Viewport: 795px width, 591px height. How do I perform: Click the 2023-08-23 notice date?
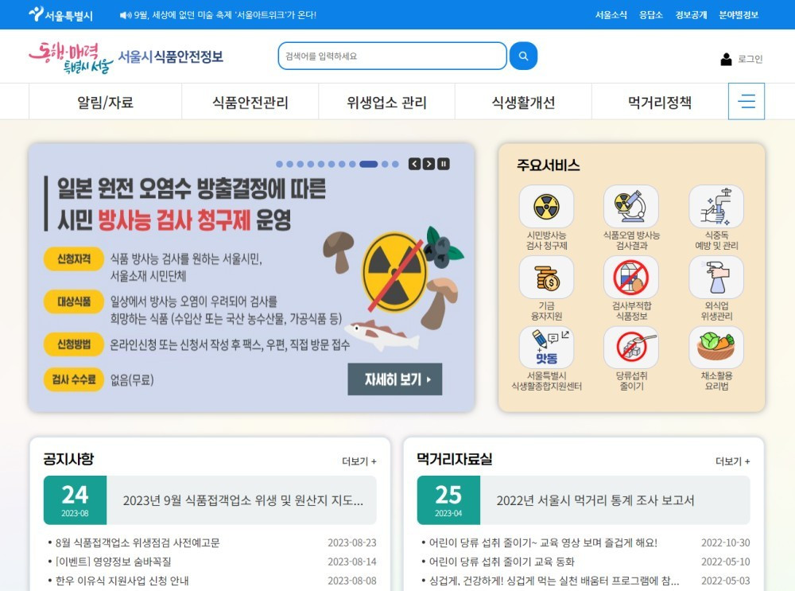[352, 542]
